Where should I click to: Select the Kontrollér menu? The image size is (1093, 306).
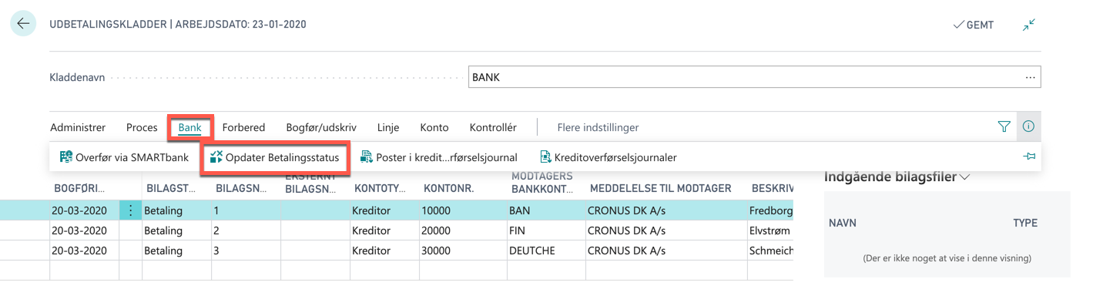click(493, 127)
